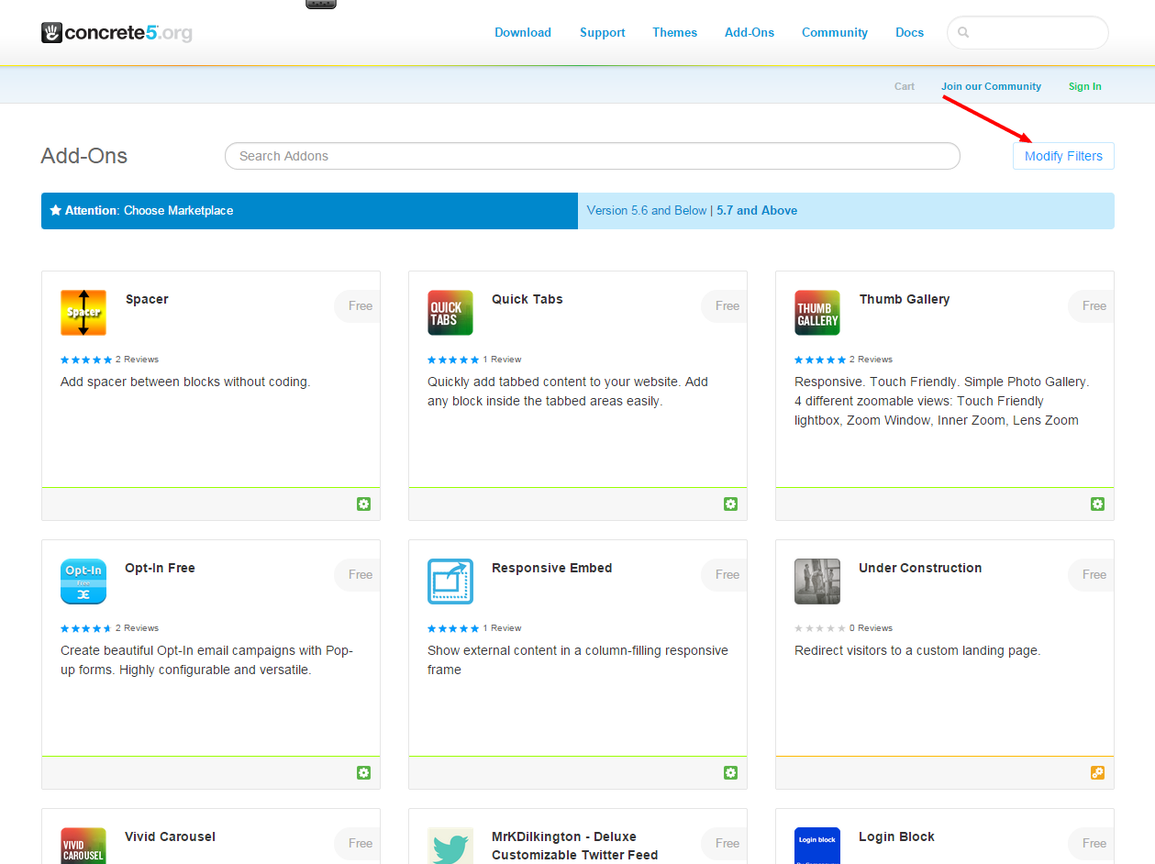The image size is (1155, 864).
Task: Click Thumb Gallery's star rating
Action: (x=820, y=360)
